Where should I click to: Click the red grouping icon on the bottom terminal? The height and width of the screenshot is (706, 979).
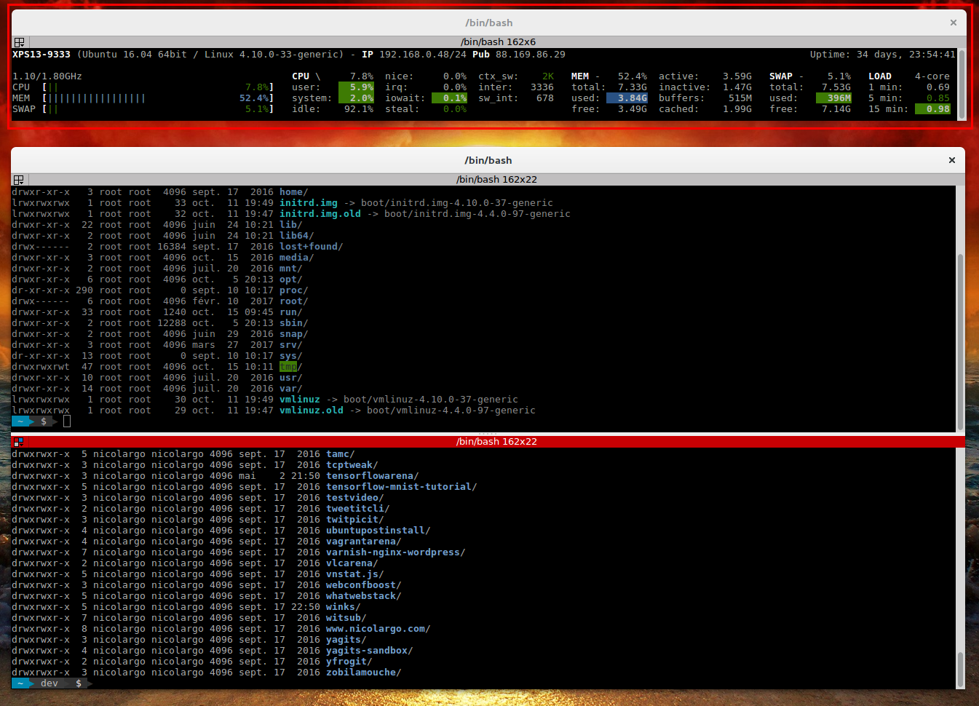(17, 441)
